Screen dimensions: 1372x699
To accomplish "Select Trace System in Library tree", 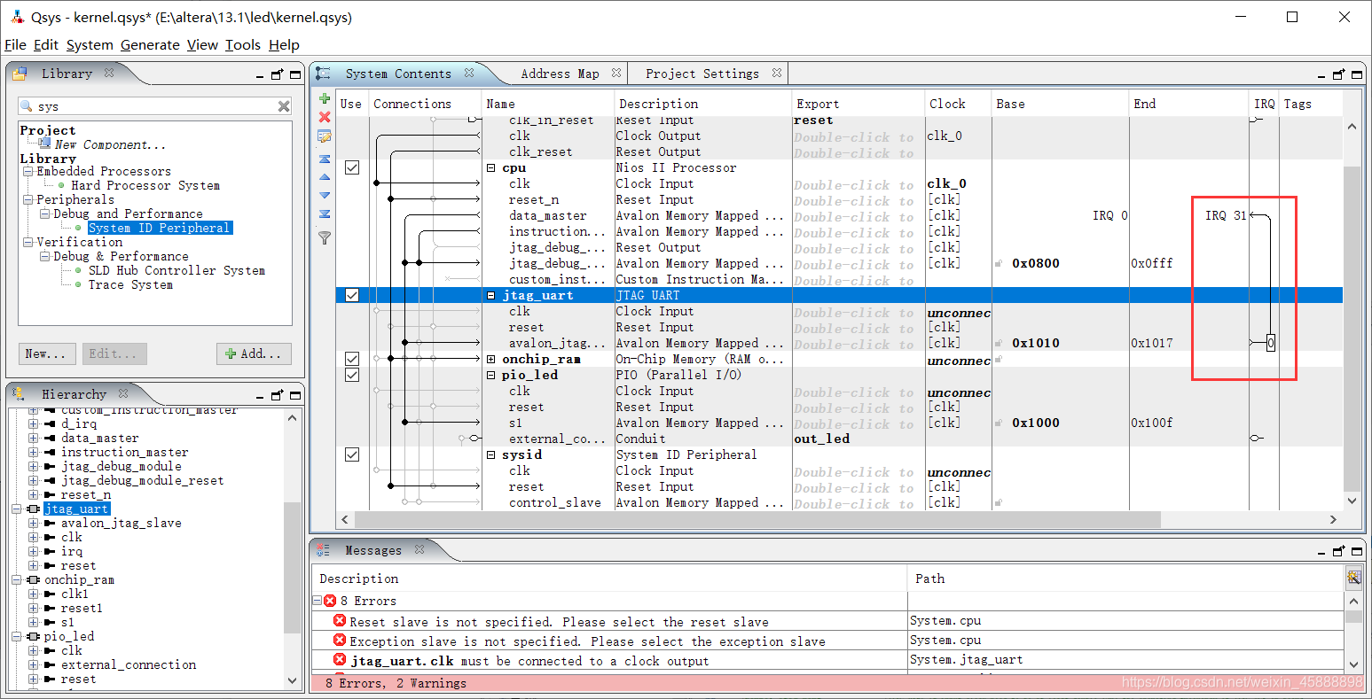I will pos(130,284).
